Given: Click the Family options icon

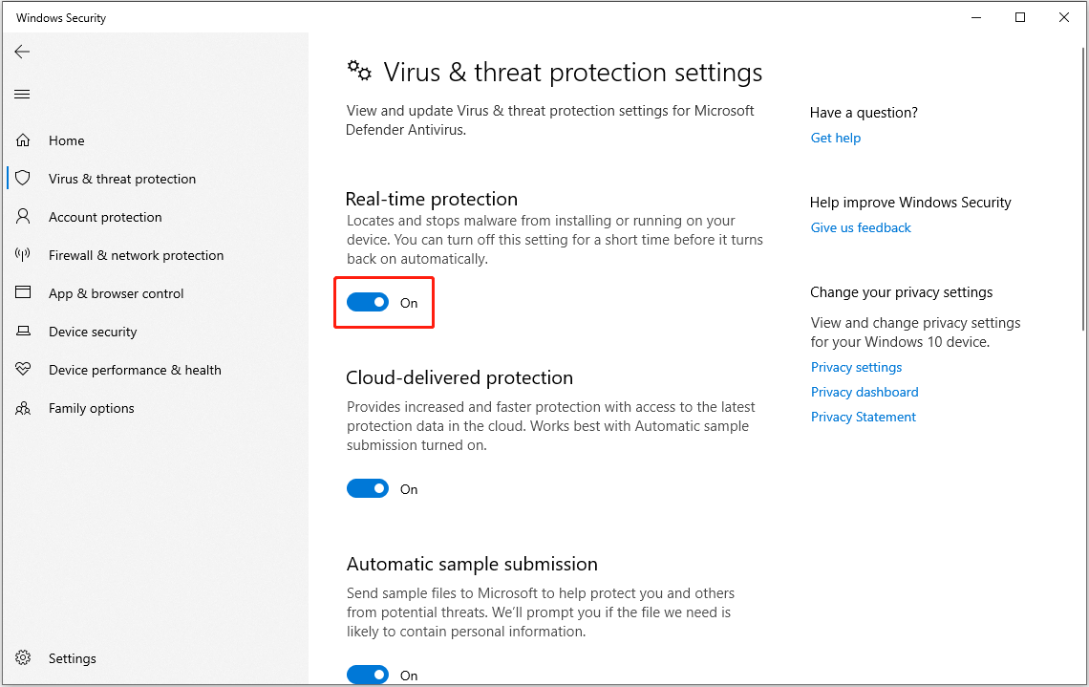Looking at the screenshot, I should 23,407.
